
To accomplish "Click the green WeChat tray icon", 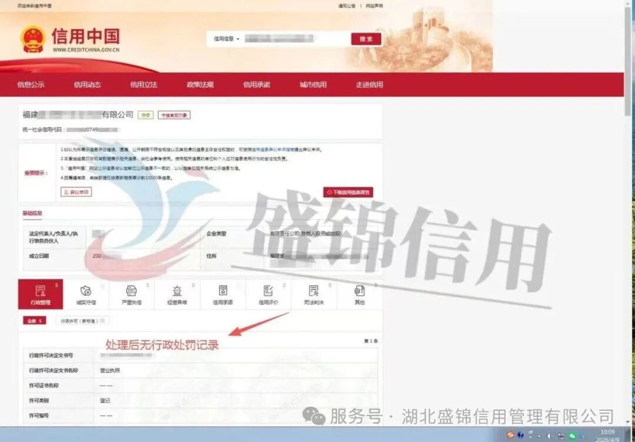I will [572, 436].
